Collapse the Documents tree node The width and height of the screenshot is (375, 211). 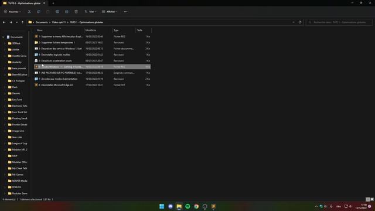coord(3,37)
